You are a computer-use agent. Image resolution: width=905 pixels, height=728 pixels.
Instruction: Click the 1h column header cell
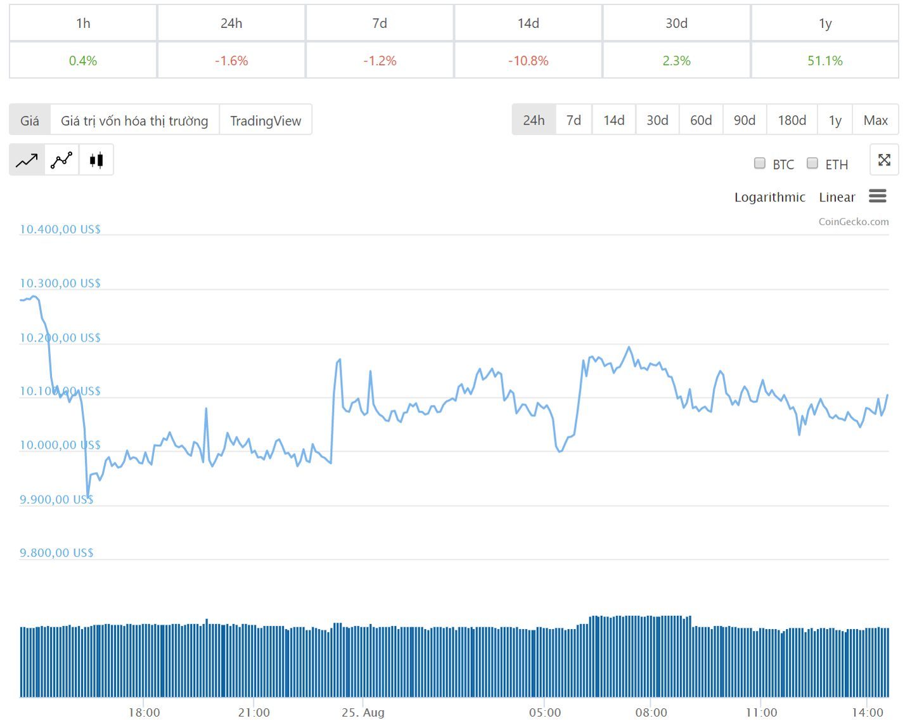(x=83, y=23)
